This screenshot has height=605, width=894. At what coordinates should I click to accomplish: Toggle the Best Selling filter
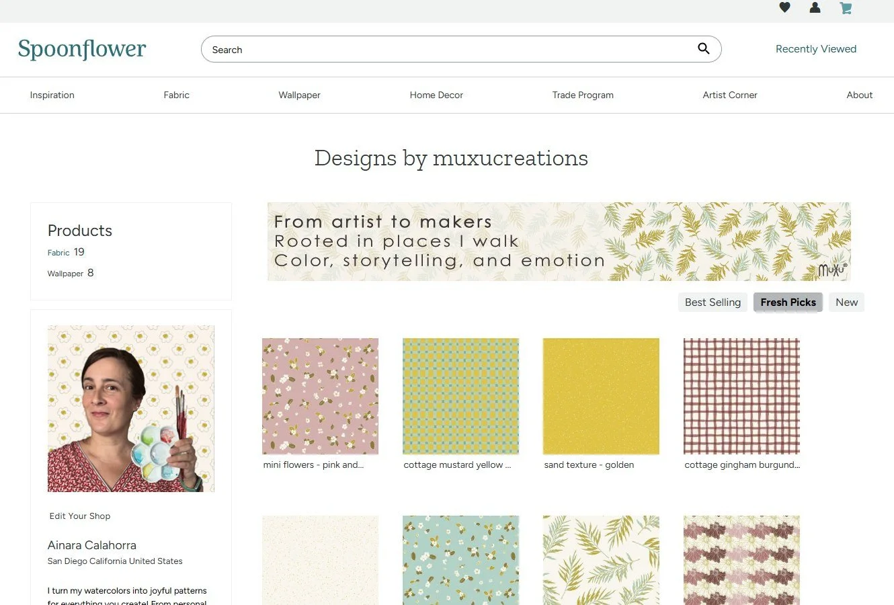coord(713,302)
